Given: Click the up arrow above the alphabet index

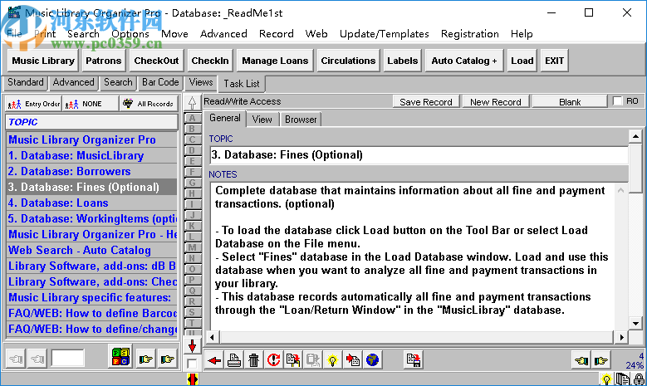Looking at the screenshot, I should tap(192, 103).
